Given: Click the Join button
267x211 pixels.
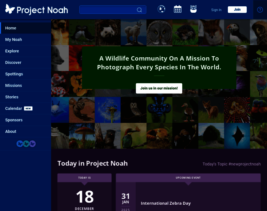Looking at the screenshot, I should pyautogui.click(x=237, y=9).
